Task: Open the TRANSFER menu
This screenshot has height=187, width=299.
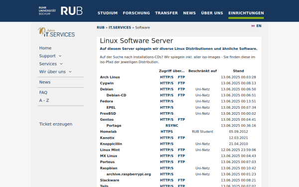Action: (x=166, y=13)
